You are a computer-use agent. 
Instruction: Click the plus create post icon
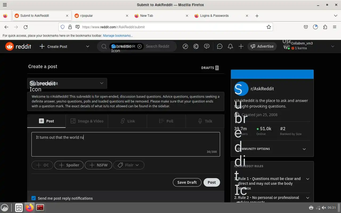(x=241, y=46)
